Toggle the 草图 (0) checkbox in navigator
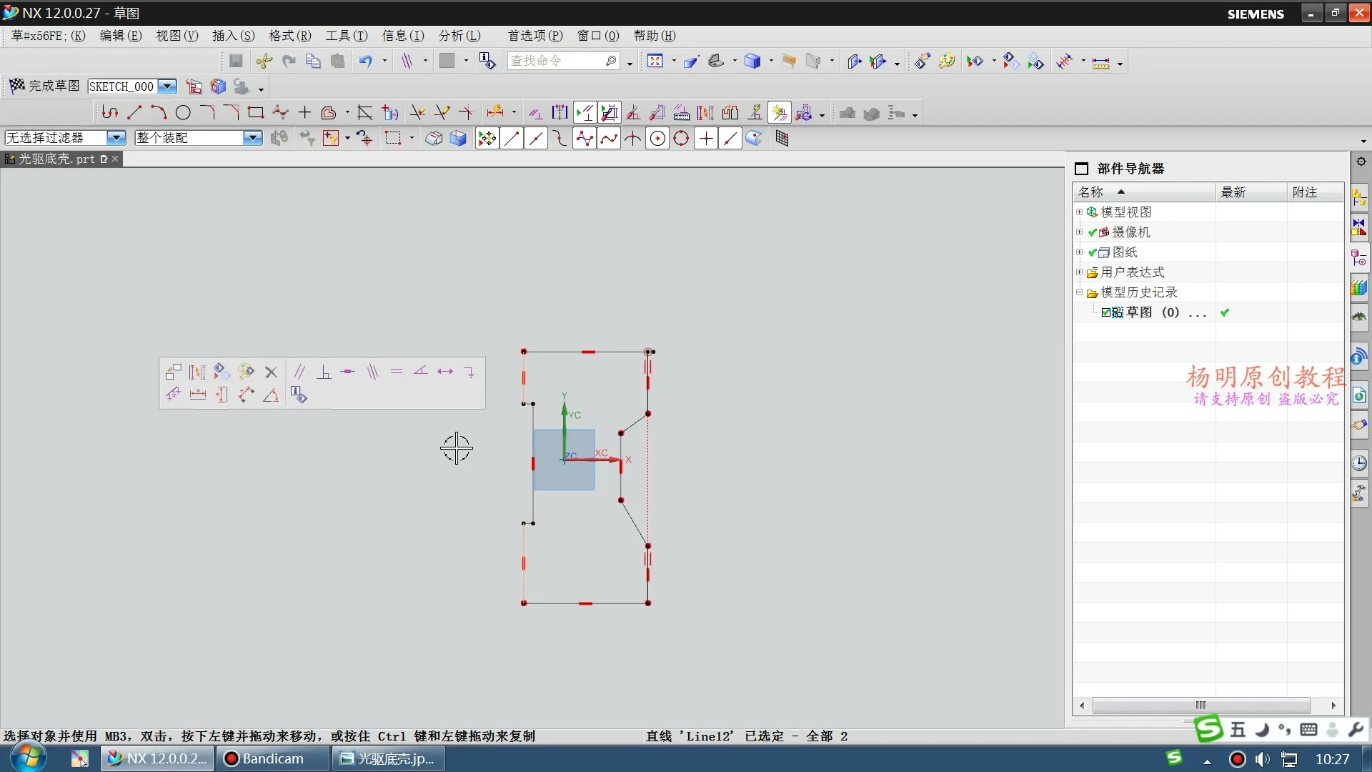 tap(1105, 312)
